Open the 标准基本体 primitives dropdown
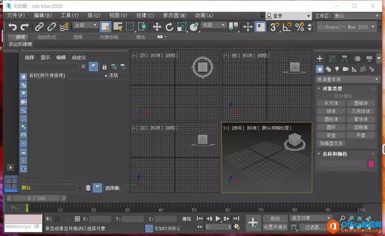The image size is (385, 236). 347,79
